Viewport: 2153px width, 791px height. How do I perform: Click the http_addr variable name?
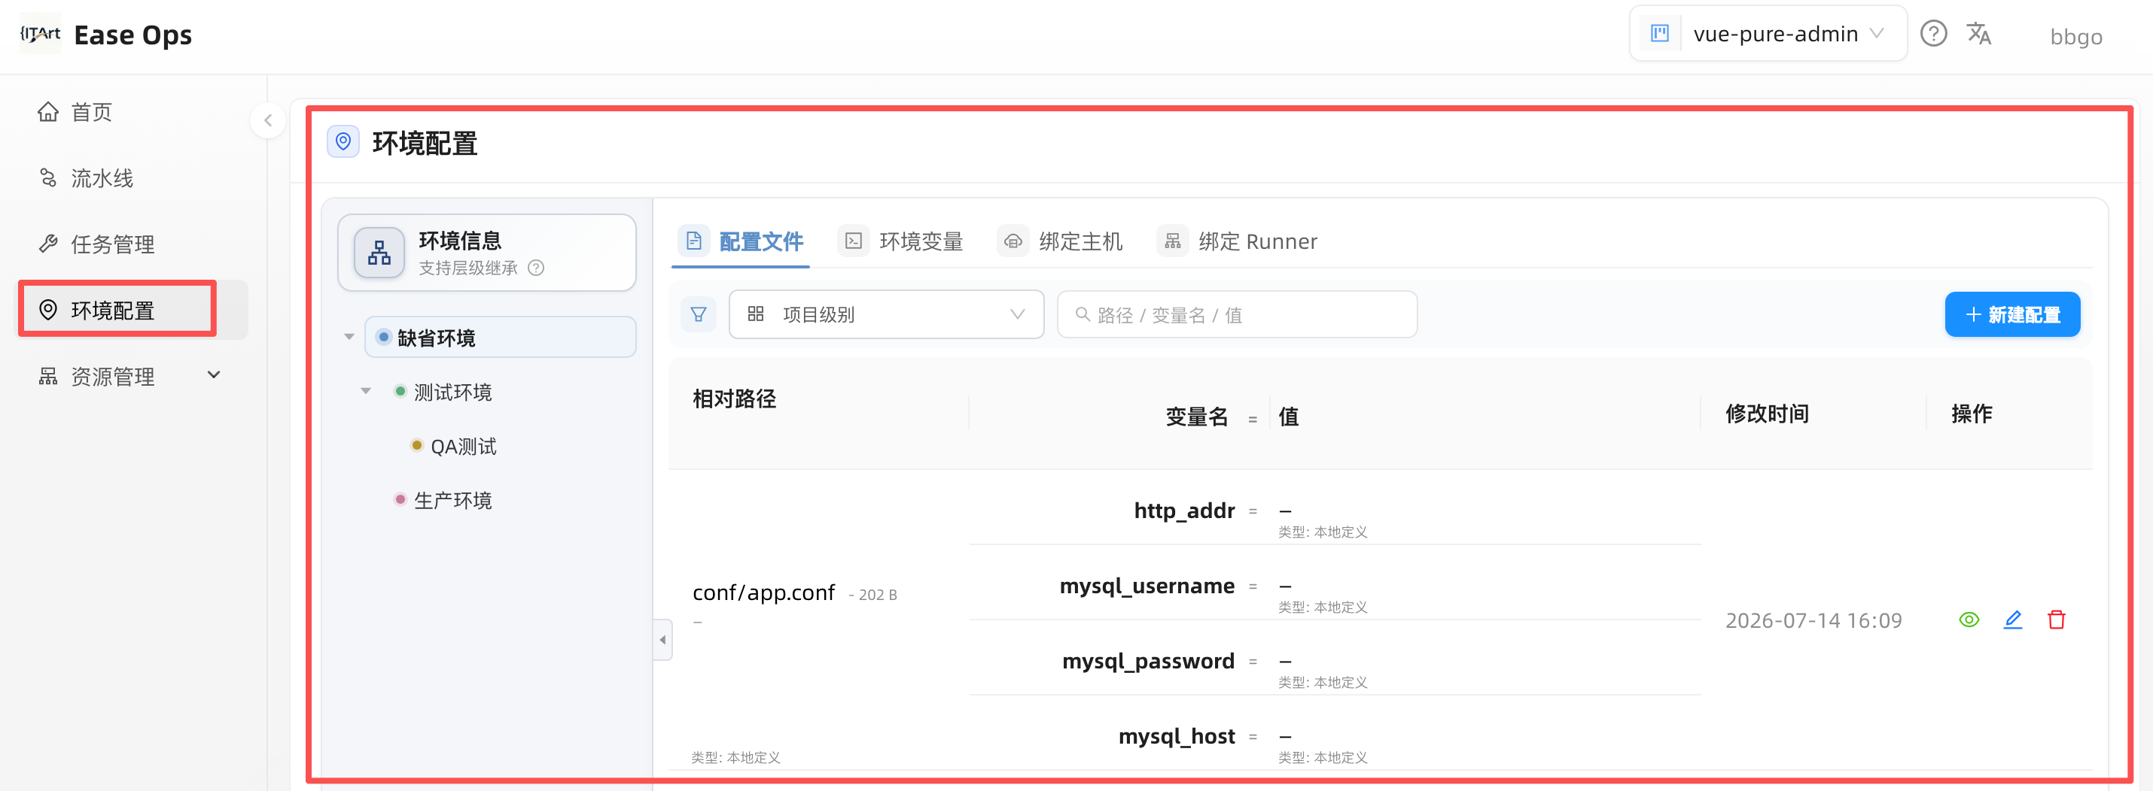(1183, 510)
